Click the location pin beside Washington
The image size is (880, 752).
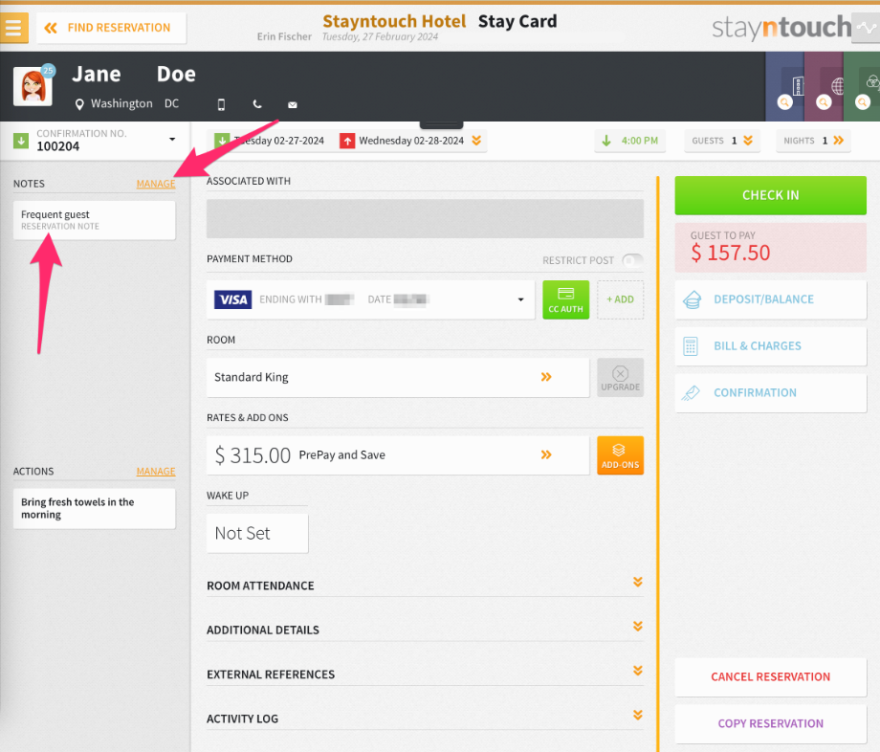(x=79, y=104)
